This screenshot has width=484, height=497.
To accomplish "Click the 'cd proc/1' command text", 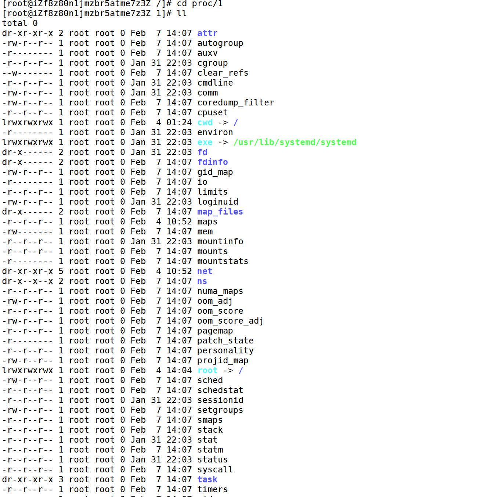I will pos(200,4).
